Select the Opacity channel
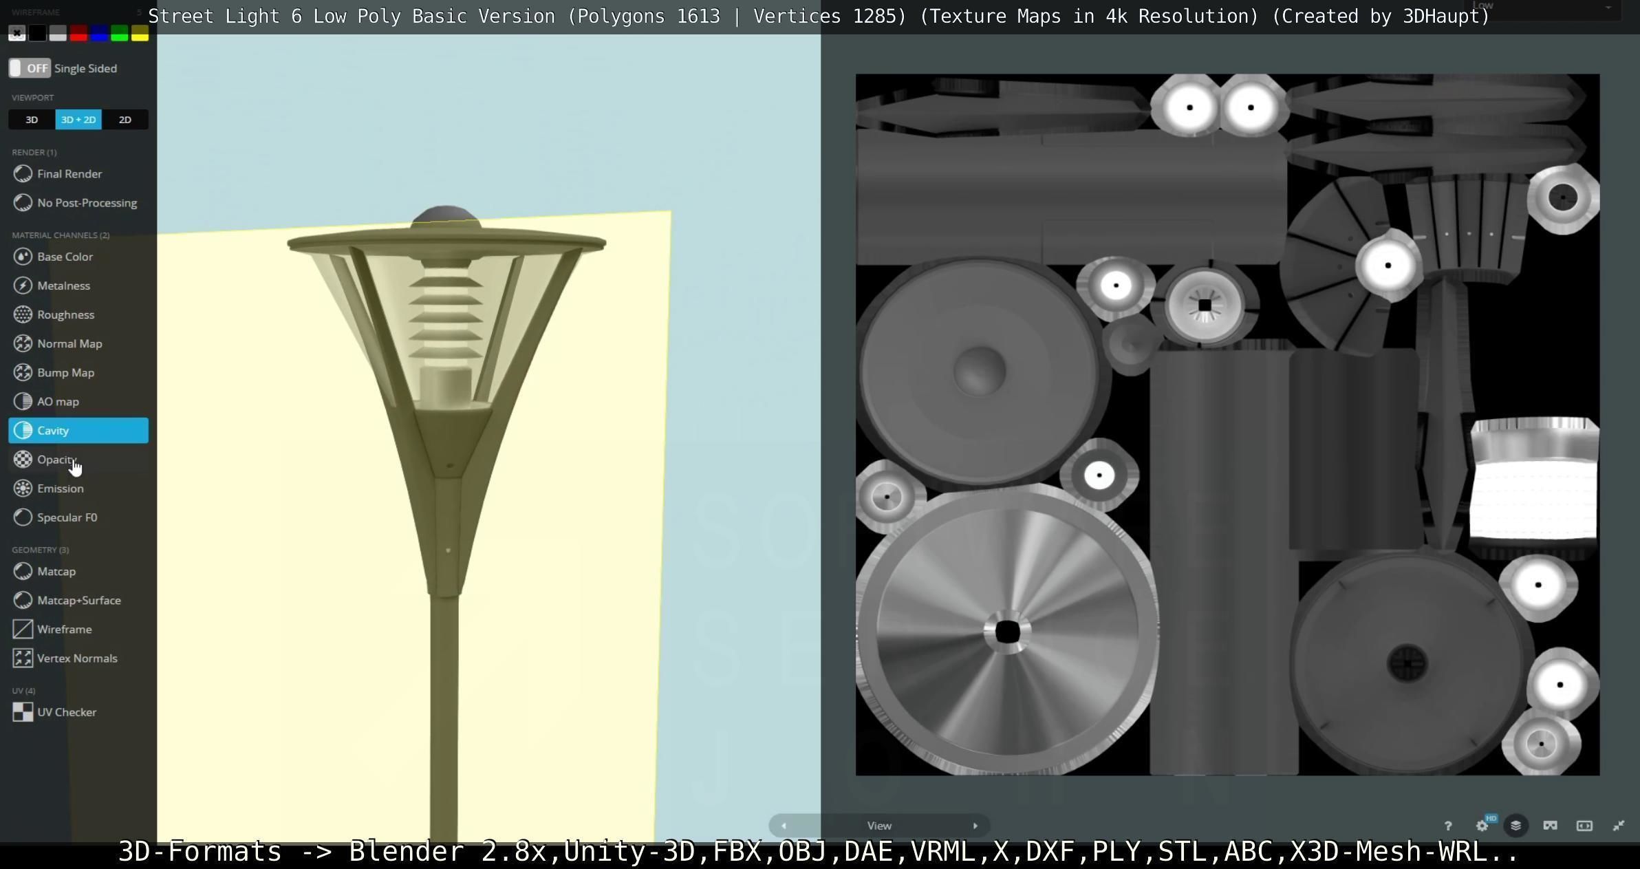This screenshot has width=1640, height=869. (x=56, y=460)
